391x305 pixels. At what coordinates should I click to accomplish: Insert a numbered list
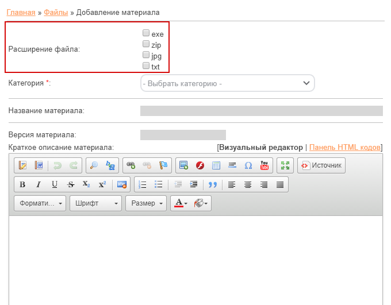[143, 184]
